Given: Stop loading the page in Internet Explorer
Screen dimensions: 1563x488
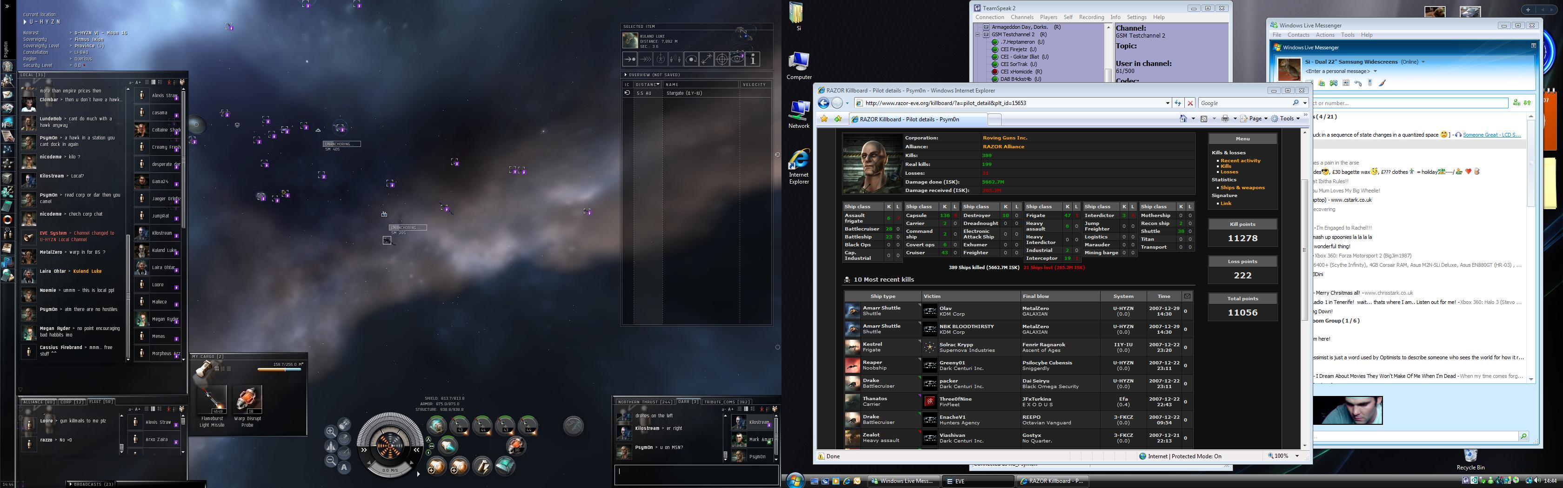Looking at the screenshot, I should coord(1190,103).
